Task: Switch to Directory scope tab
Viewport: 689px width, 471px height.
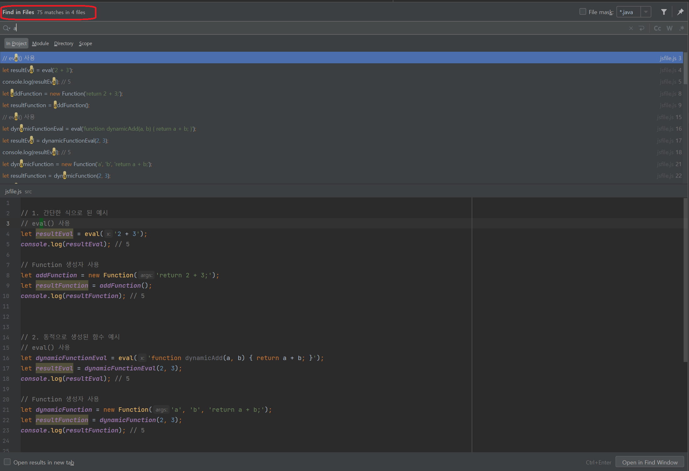Action: pos(64,44)
